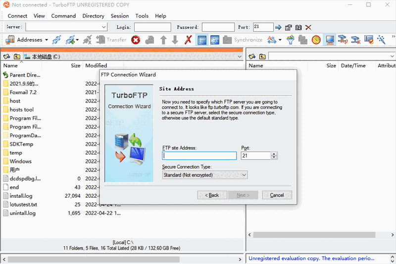Click the red X delete icon
The image size is (396, 264).
coord(188,40)
